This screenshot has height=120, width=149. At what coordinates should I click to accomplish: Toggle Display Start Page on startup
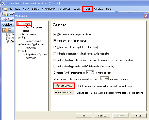(x=55, y=41)
